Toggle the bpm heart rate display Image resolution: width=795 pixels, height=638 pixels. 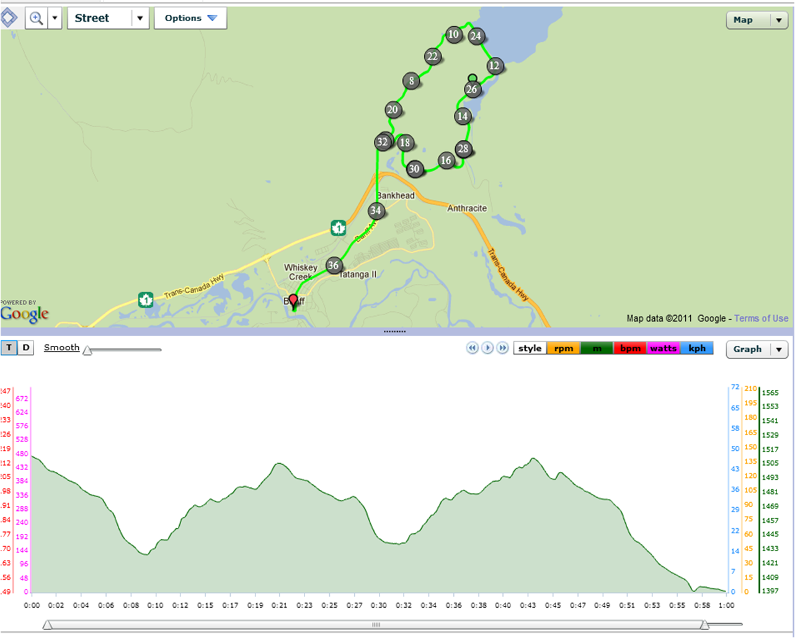click(629, 348)
